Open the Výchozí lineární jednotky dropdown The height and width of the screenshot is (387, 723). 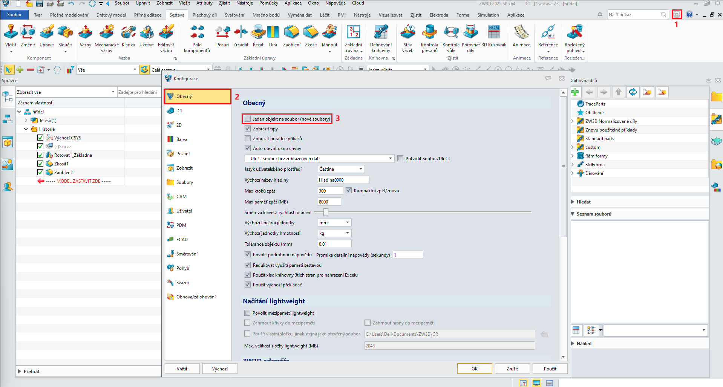pyautogui.click(x=335, y=223)
